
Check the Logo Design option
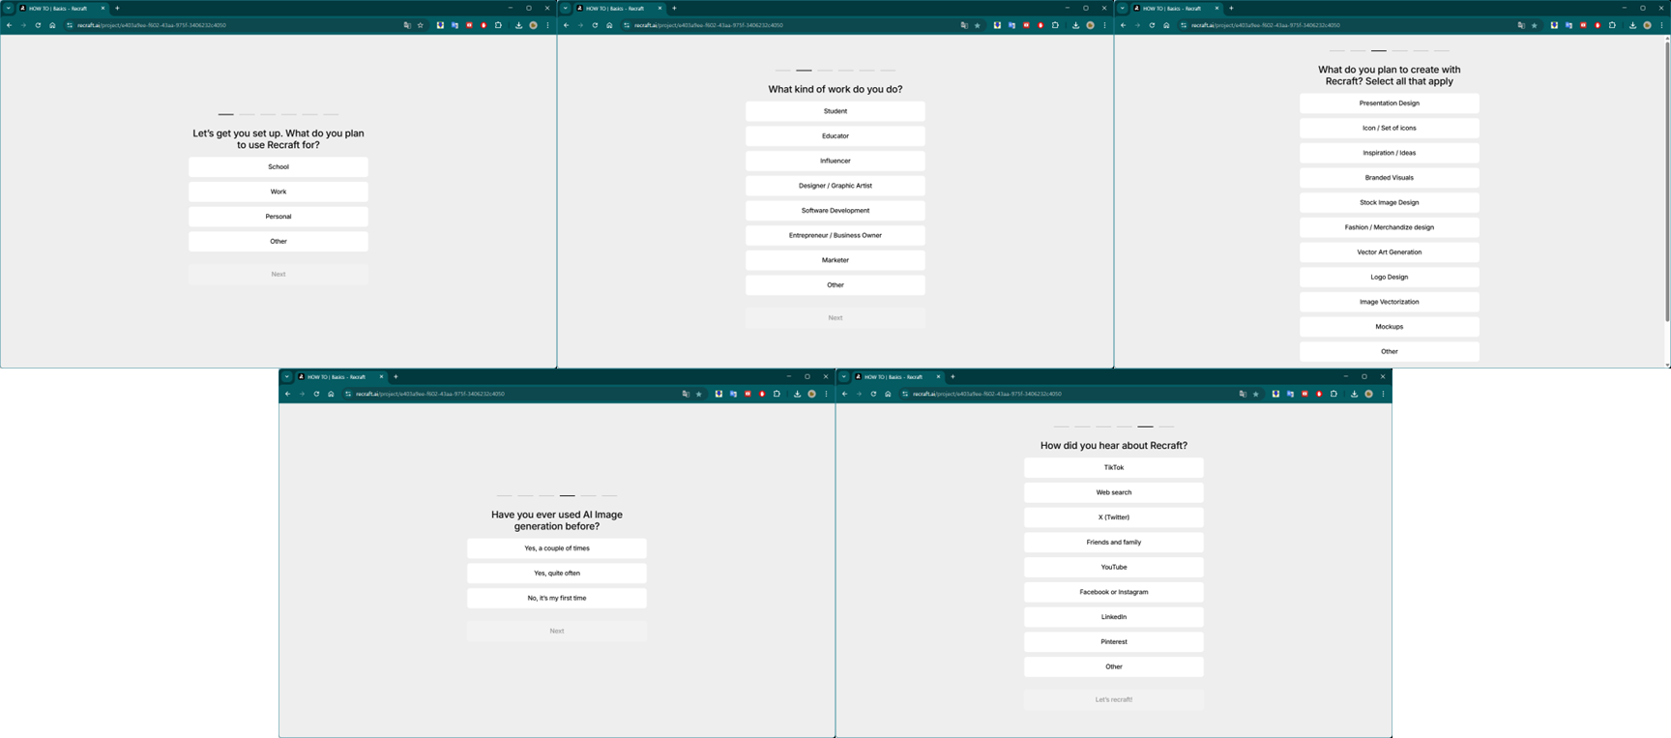coord(1390,277)
